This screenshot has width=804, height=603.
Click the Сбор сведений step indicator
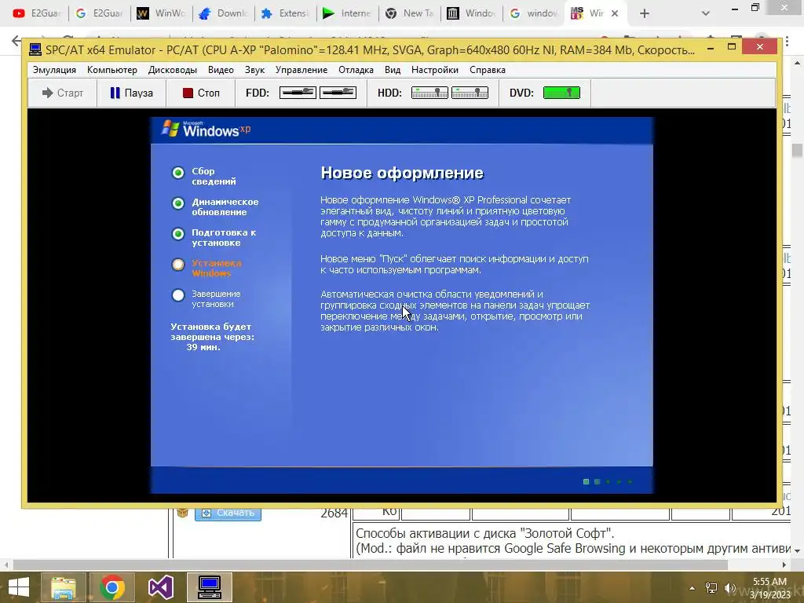(x=178, y=173)
